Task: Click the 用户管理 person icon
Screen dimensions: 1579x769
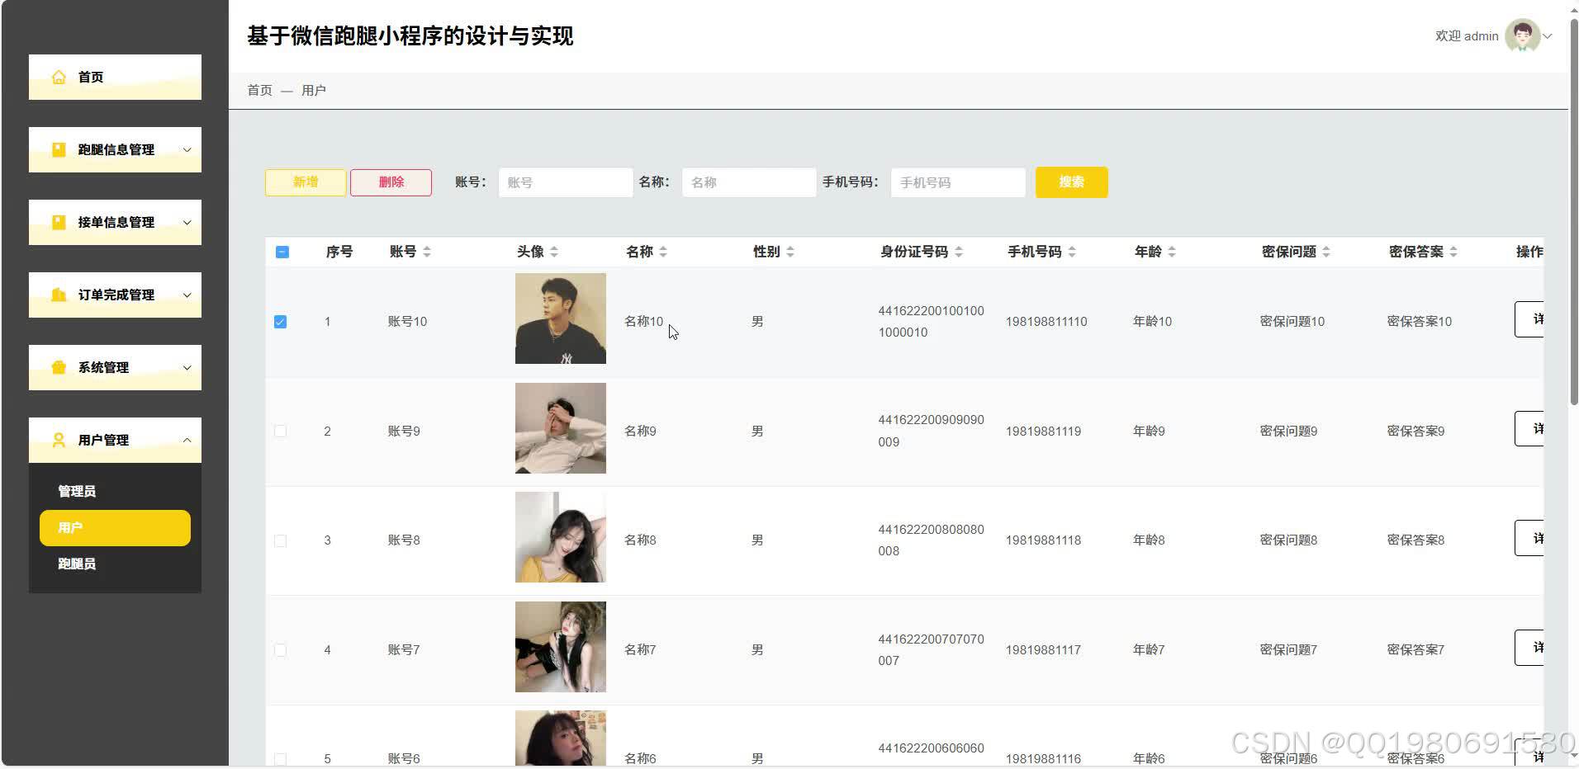Action: click(x=59, y=440)
